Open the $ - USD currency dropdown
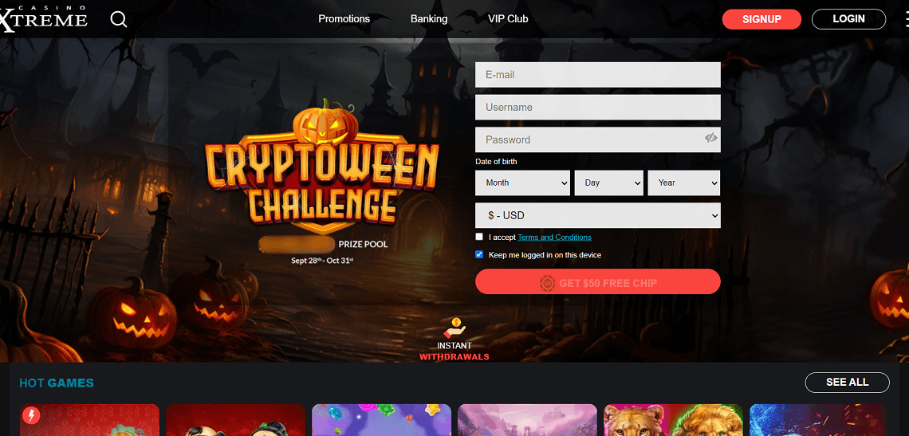 coord(598,215)
